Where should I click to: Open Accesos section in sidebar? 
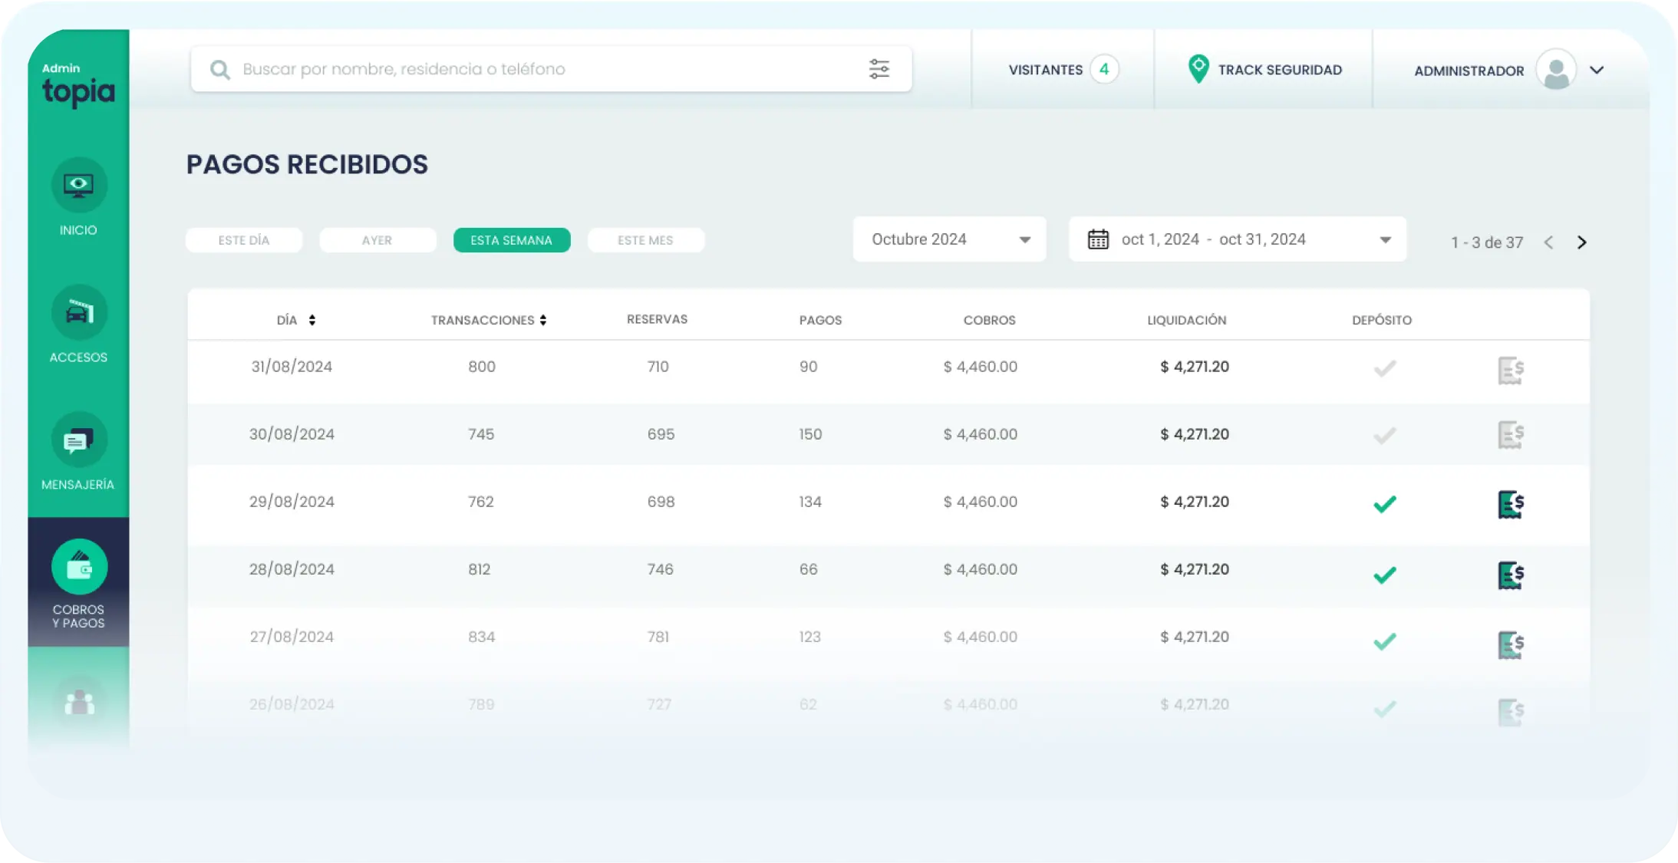(78, 324)
